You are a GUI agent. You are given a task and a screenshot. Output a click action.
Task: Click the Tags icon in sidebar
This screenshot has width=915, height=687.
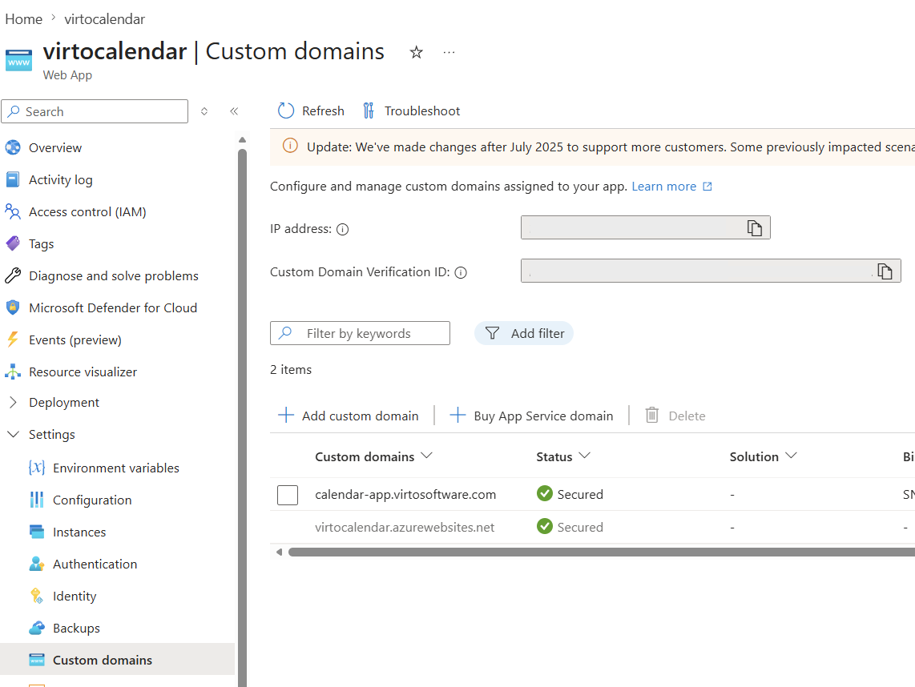pos(13,243)
